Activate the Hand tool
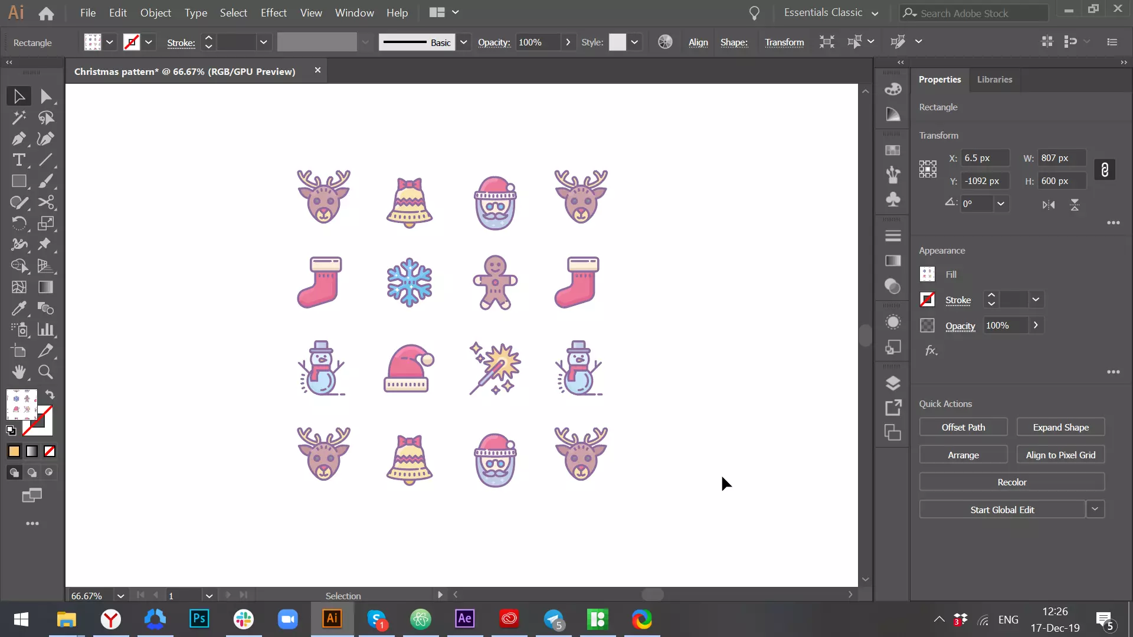 (x=18, y=372)
